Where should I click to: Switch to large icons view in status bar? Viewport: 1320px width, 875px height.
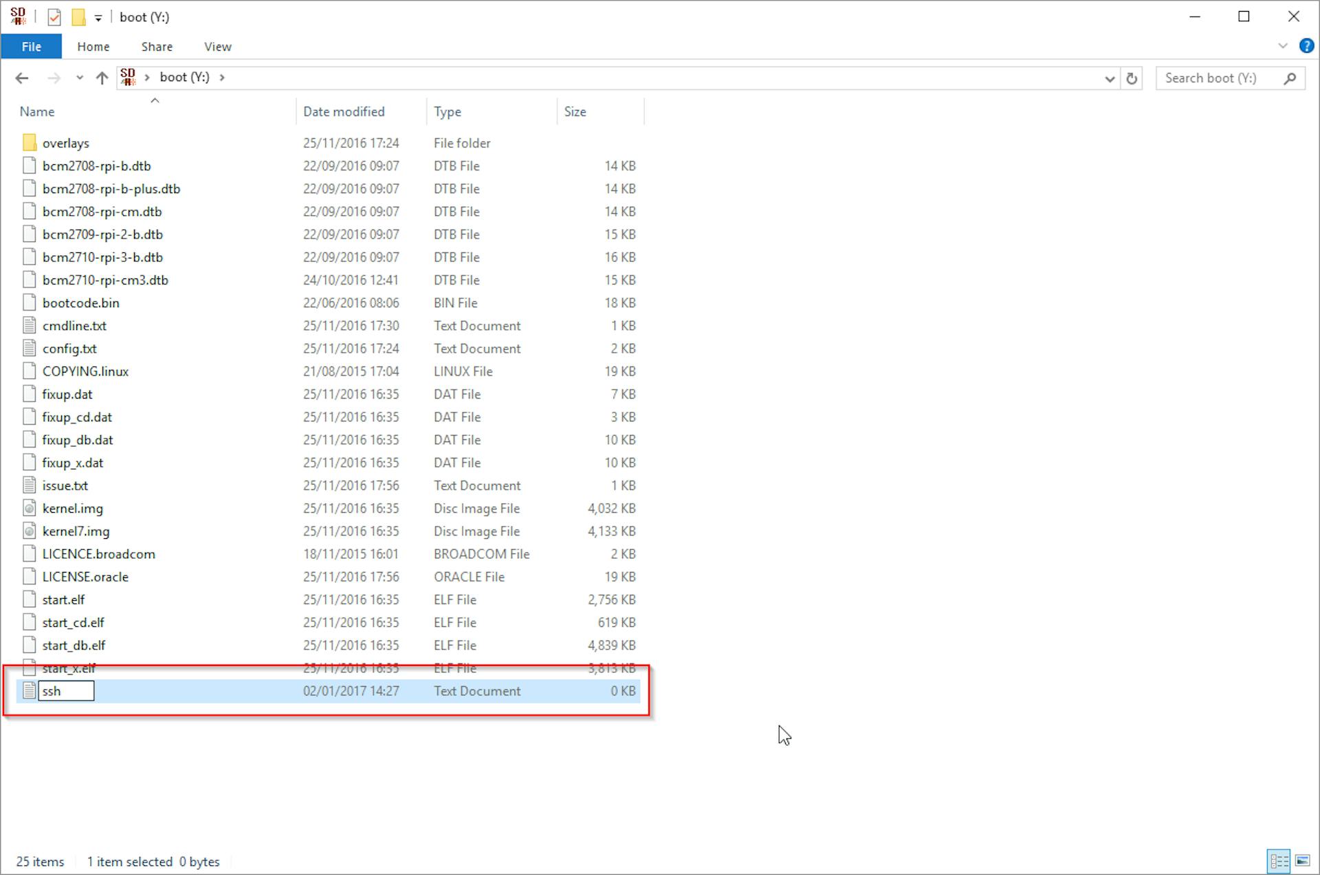[x=1302, y=861]
